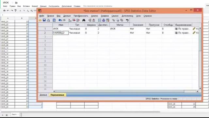
Task: Click Числовая type cell in row 1
Action: pyautogui.click(x=77, y=29)
